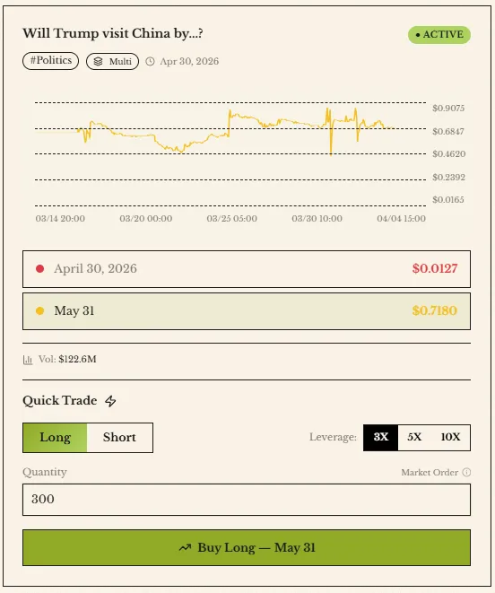Click the Multi market type tag
495x593 pixels.
[112, 61]
